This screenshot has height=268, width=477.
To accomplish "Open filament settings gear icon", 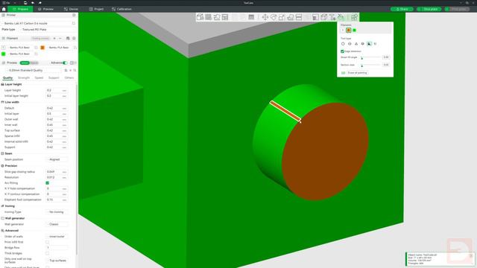I will coord(74,38).
